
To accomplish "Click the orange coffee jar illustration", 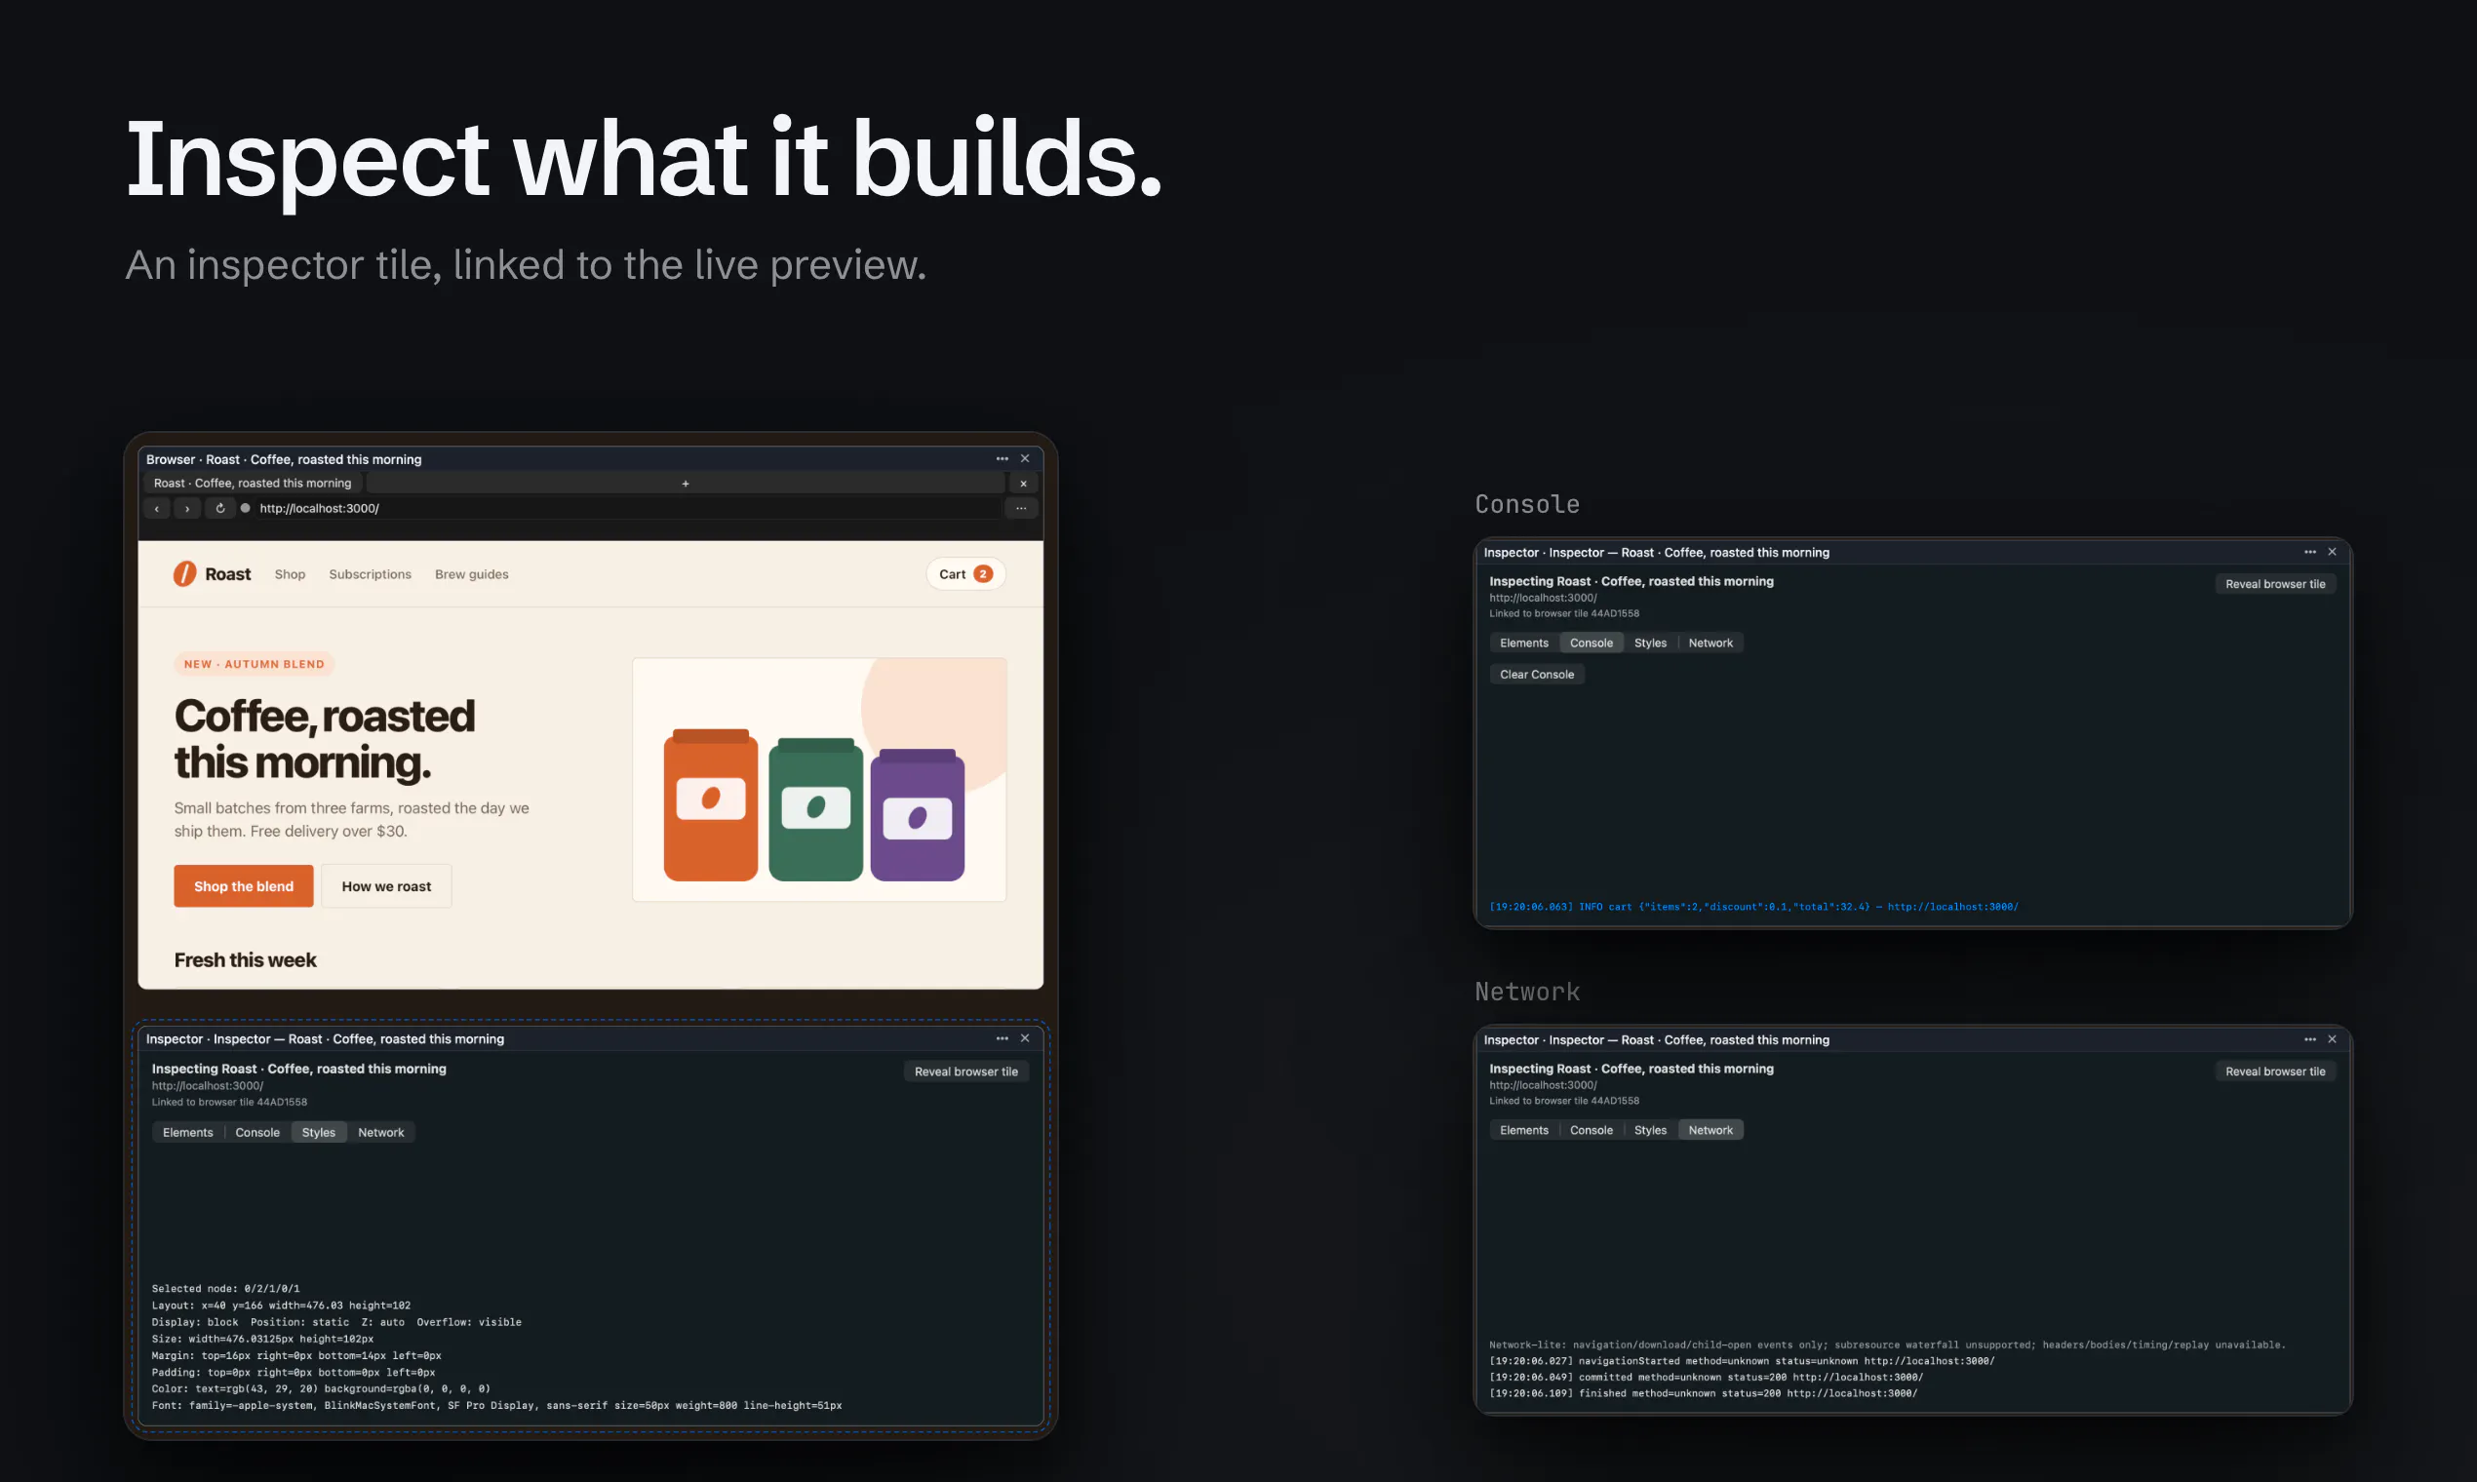I will (x=710, y=805).
